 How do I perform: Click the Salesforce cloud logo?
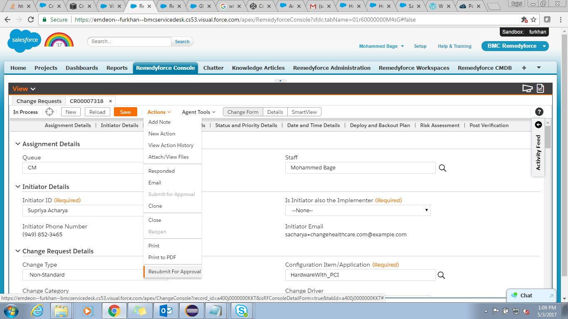pos(25,41)
